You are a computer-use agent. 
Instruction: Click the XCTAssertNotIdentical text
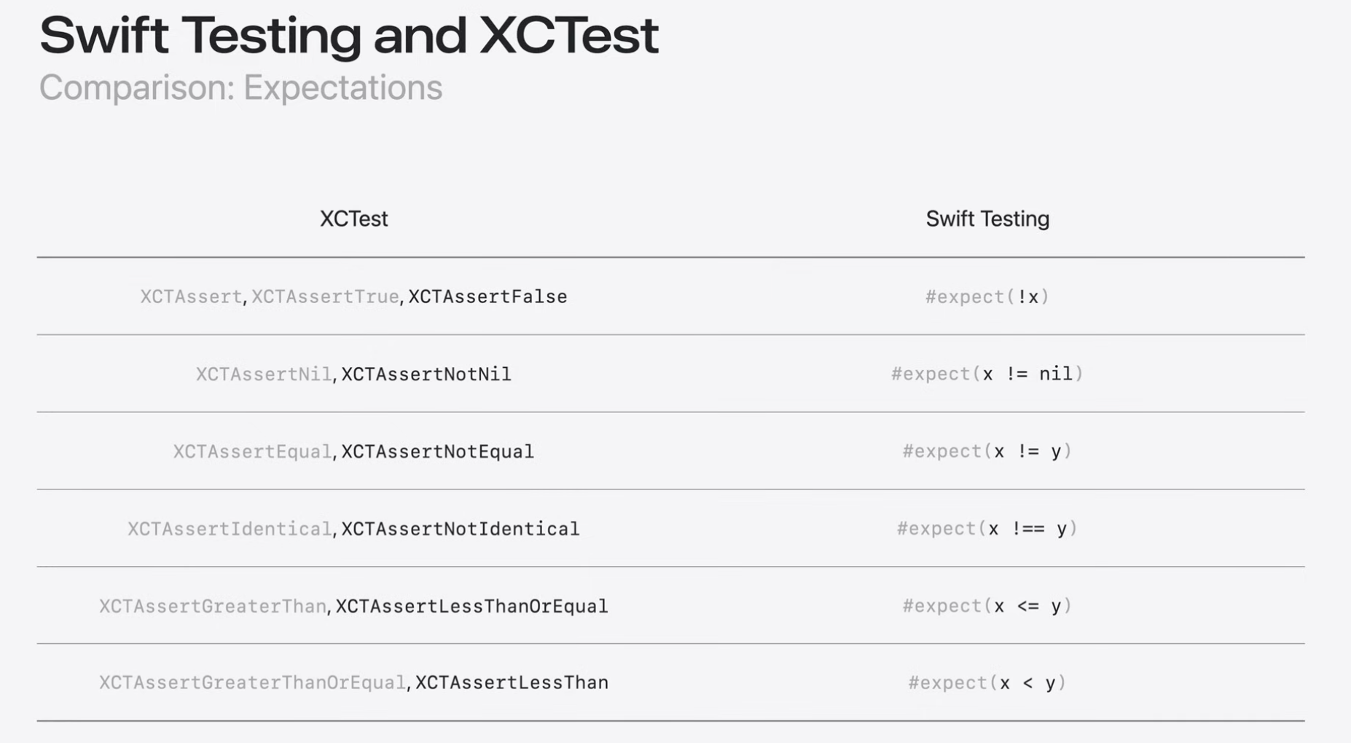tap(461, 529)
